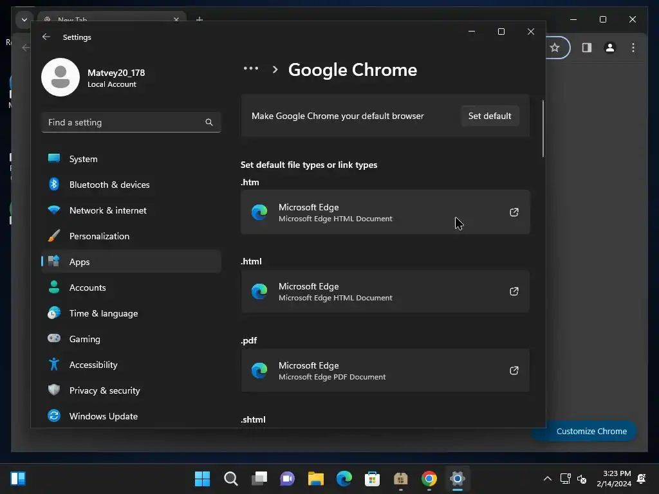Open Accounts settings
This screenshot has height=494, width=659.
coord(131,288)
